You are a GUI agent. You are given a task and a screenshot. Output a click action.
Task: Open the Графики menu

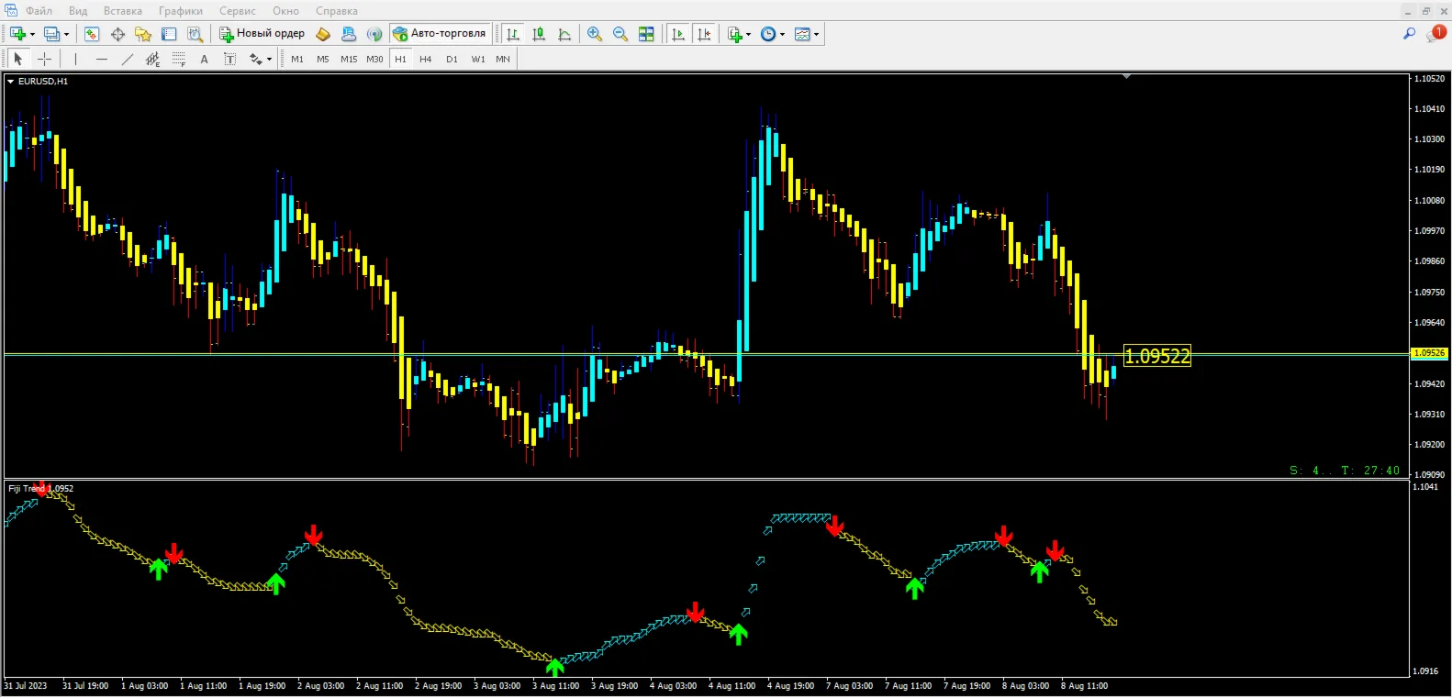[181, 11]
